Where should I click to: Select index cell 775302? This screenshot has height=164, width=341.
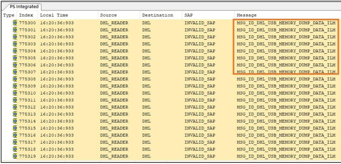27,37
